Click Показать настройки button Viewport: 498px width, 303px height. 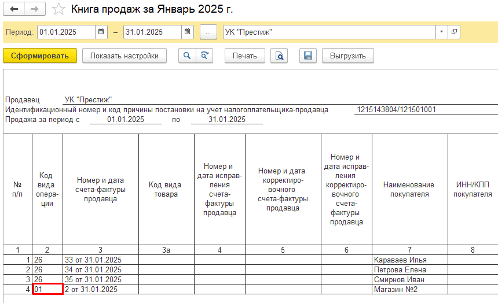(x=124, y=56)
